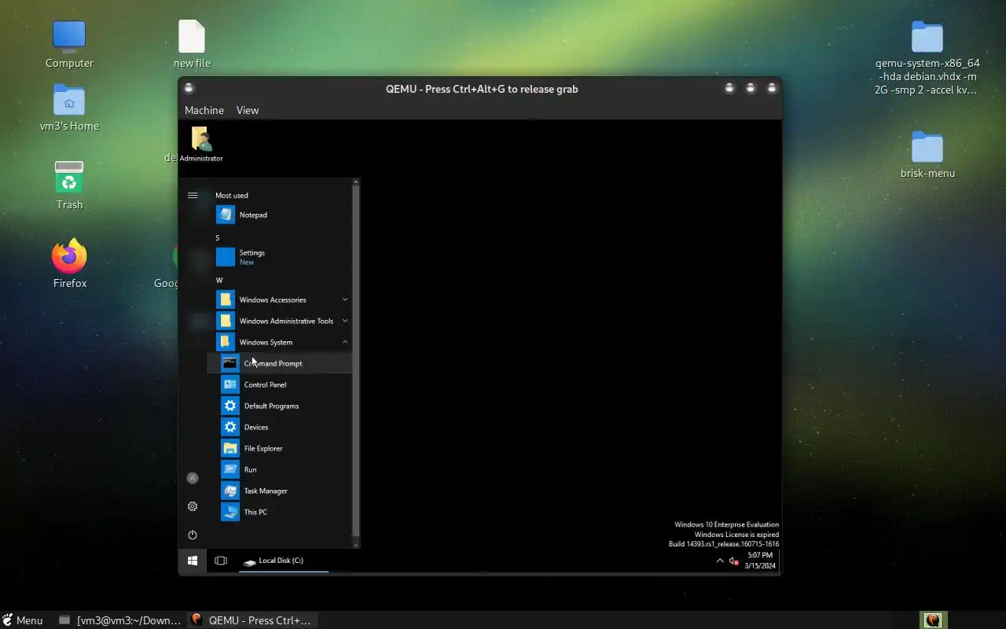This screenshot has width=1006, height=629.
Task: Open the 'new file' desktop document
Action: coord(192,44)
